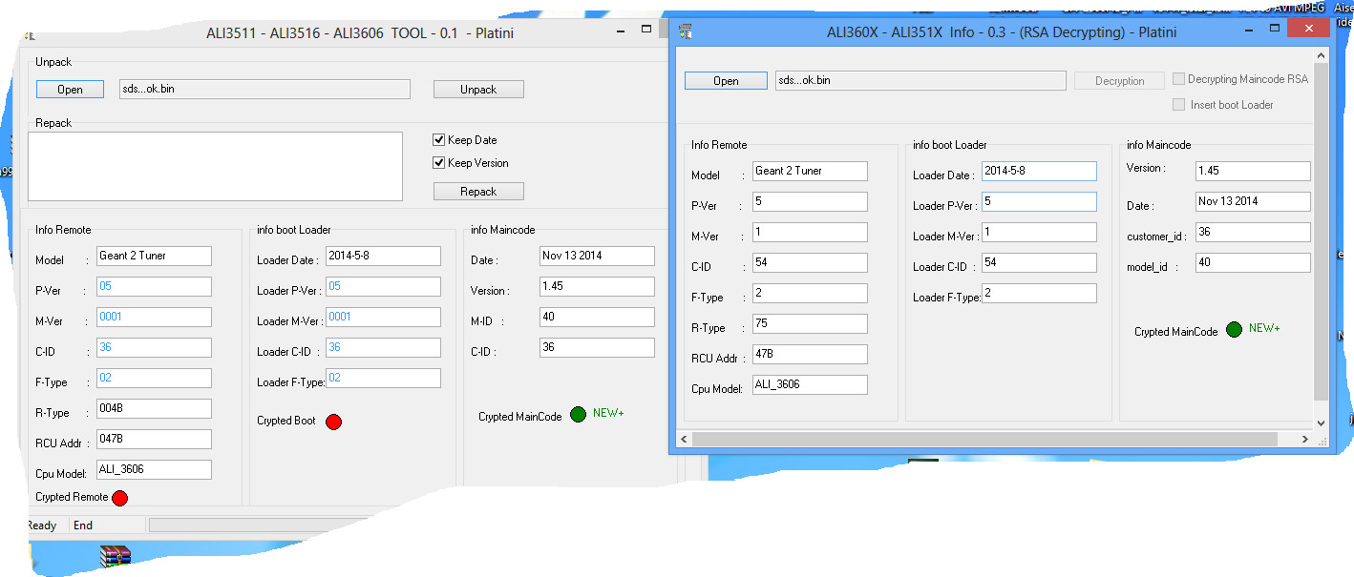This screenshot has width=1354, height=577.
Task: Enable Decrypting Maincode RSA checkbox
Action: [x=1179, y=79]
